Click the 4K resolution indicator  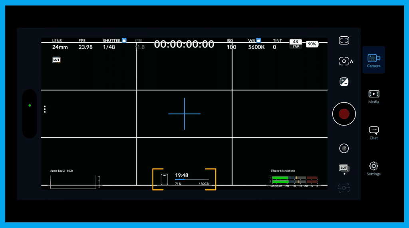click(296, 42)
